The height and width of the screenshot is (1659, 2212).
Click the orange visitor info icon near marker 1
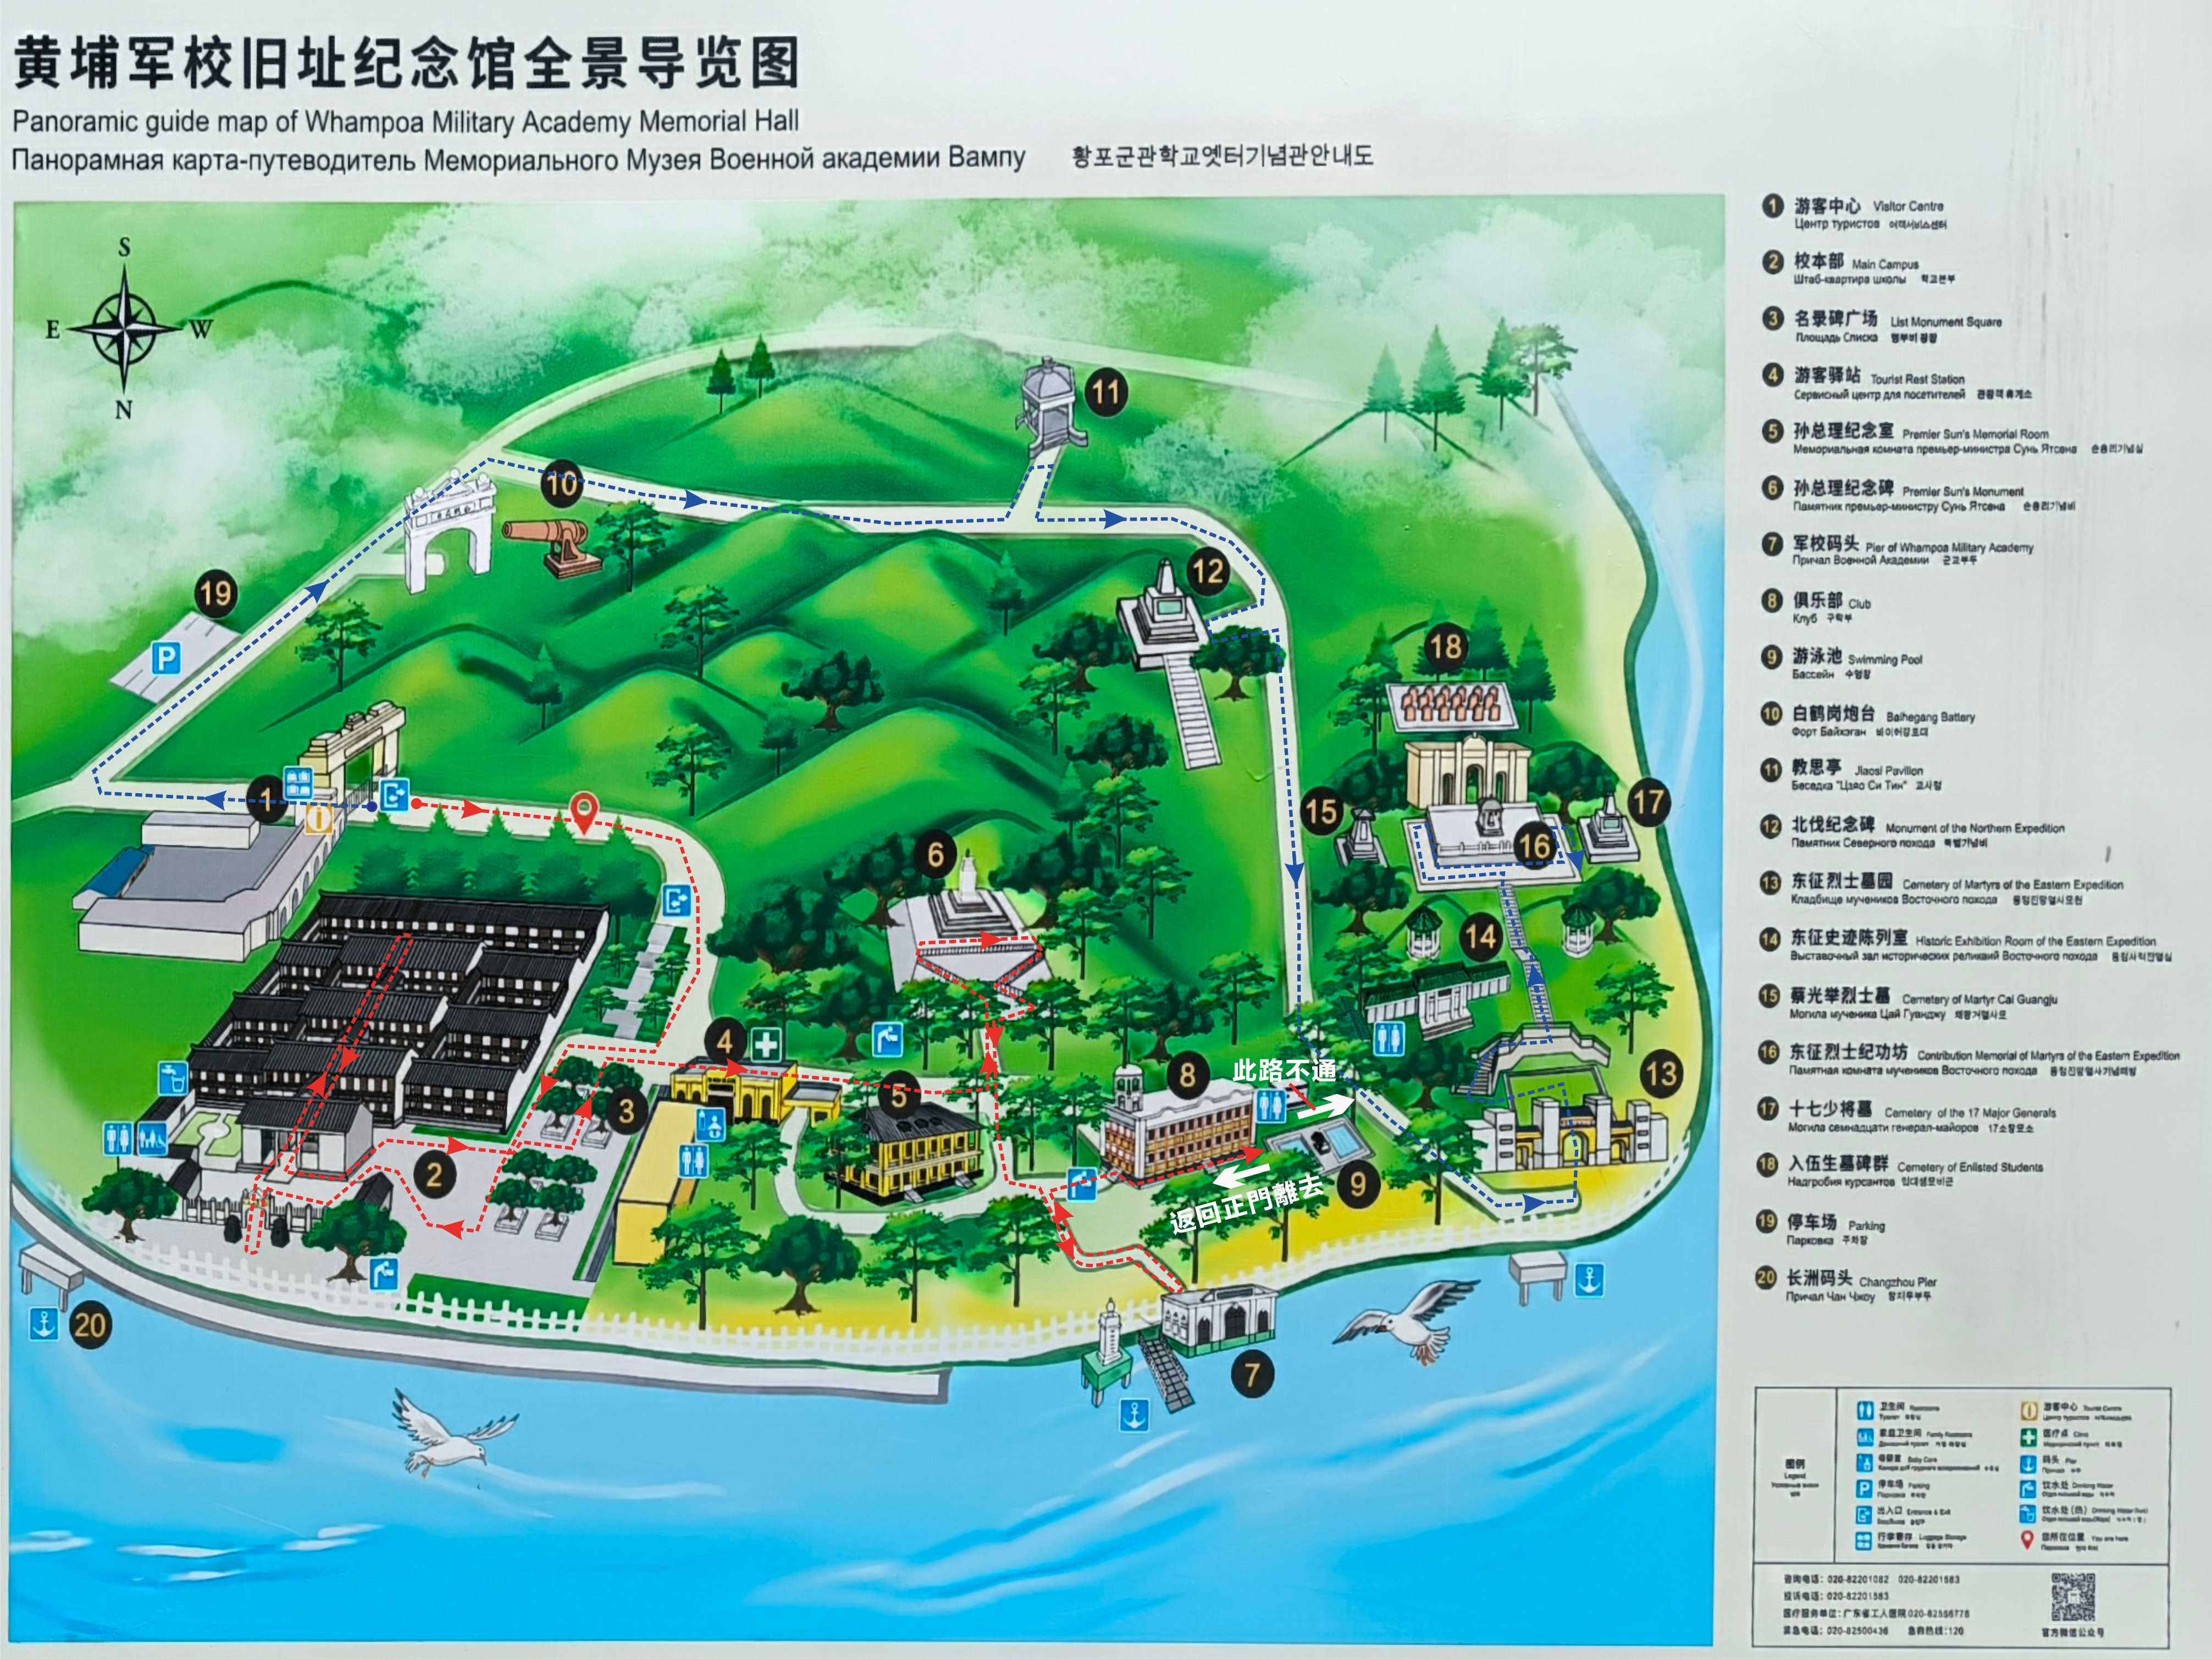(319, 819)
